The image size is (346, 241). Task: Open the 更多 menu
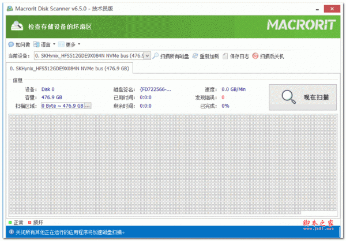(70, 44)
